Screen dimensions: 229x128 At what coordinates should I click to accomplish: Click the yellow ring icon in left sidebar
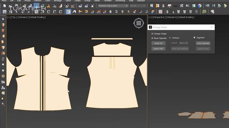pos(3,76)
